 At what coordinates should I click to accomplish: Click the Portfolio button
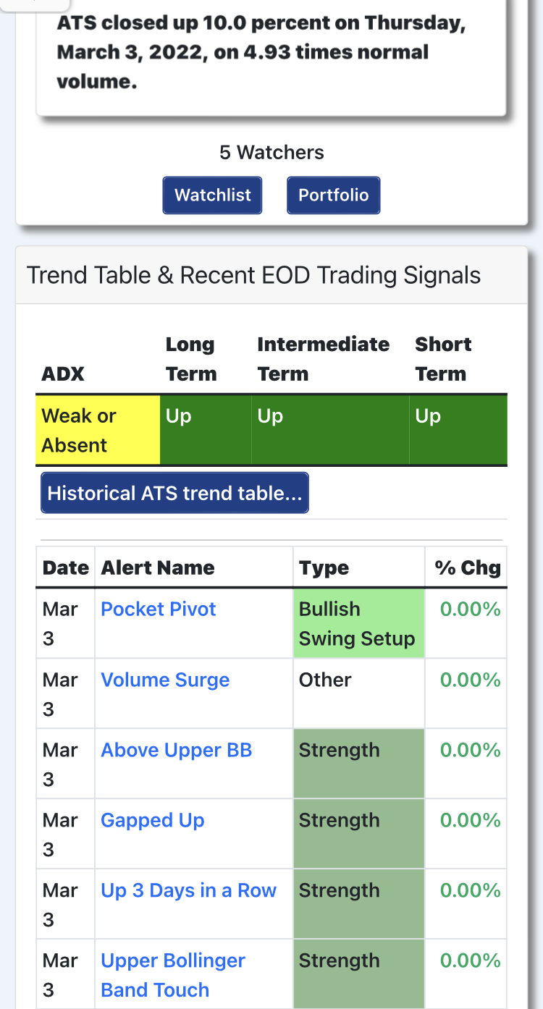[333, 195]
